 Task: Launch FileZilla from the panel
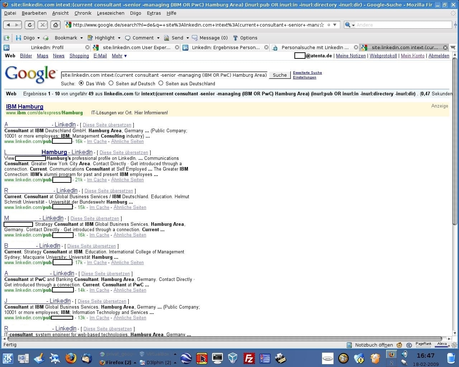coord(249,358)
